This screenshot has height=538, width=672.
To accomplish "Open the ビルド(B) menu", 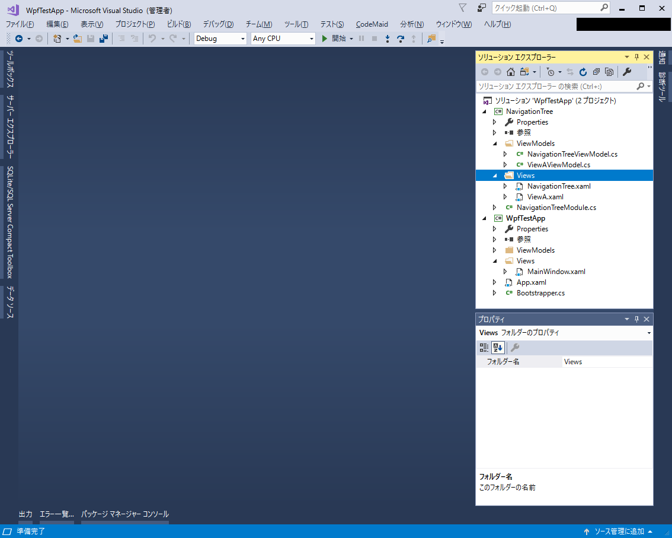I will (179, 24).
